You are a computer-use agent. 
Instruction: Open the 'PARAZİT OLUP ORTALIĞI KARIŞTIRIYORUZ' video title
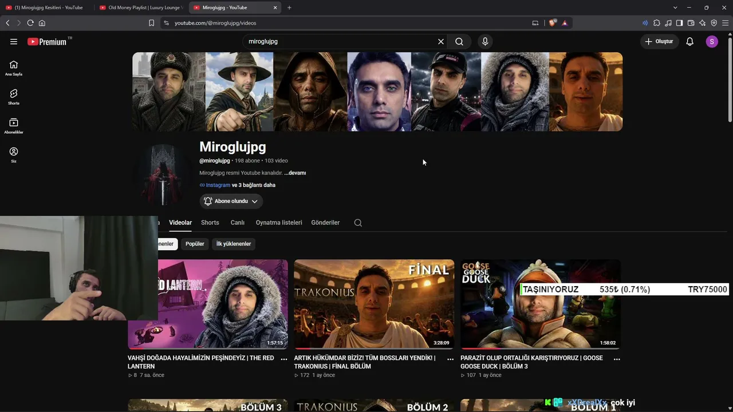[x=531, y=362]
